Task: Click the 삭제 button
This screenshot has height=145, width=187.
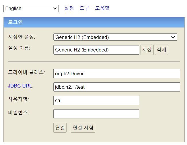Action: [x=161, y=50]
